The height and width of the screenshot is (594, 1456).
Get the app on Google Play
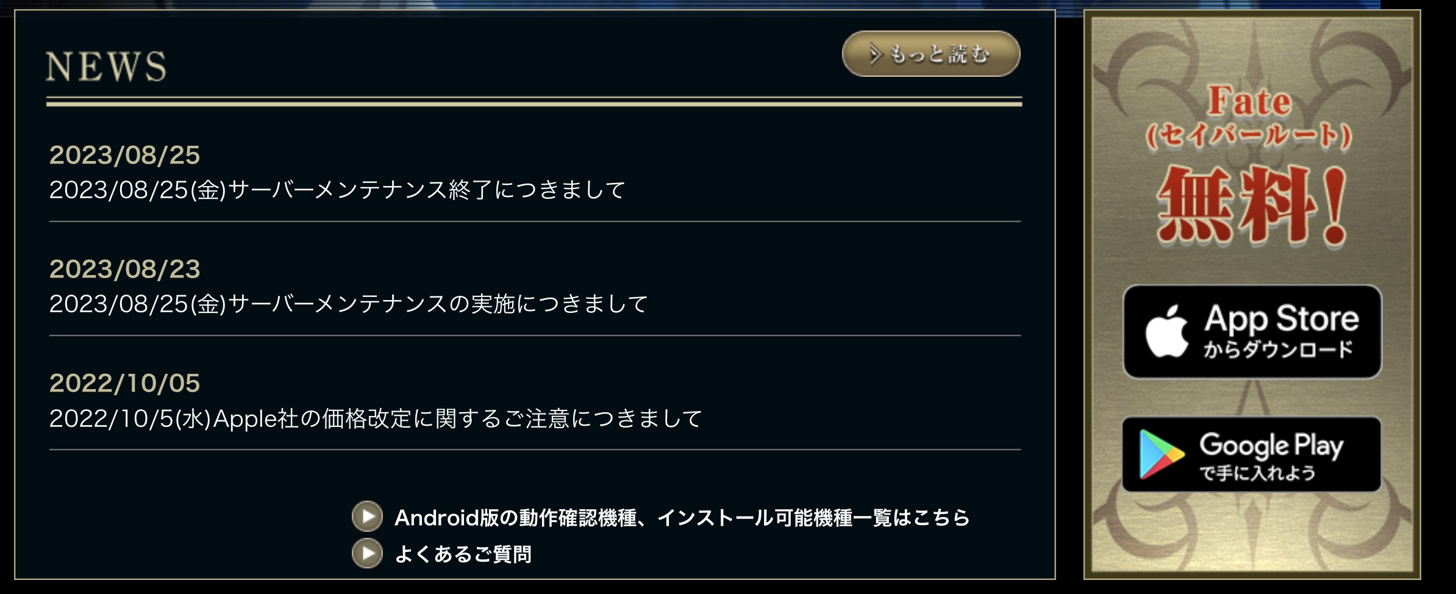1252,454
